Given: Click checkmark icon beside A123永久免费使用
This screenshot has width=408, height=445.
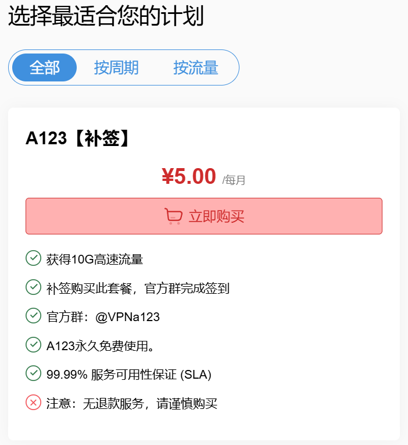Looking at the screenshot, I should [x=34, y=344].
